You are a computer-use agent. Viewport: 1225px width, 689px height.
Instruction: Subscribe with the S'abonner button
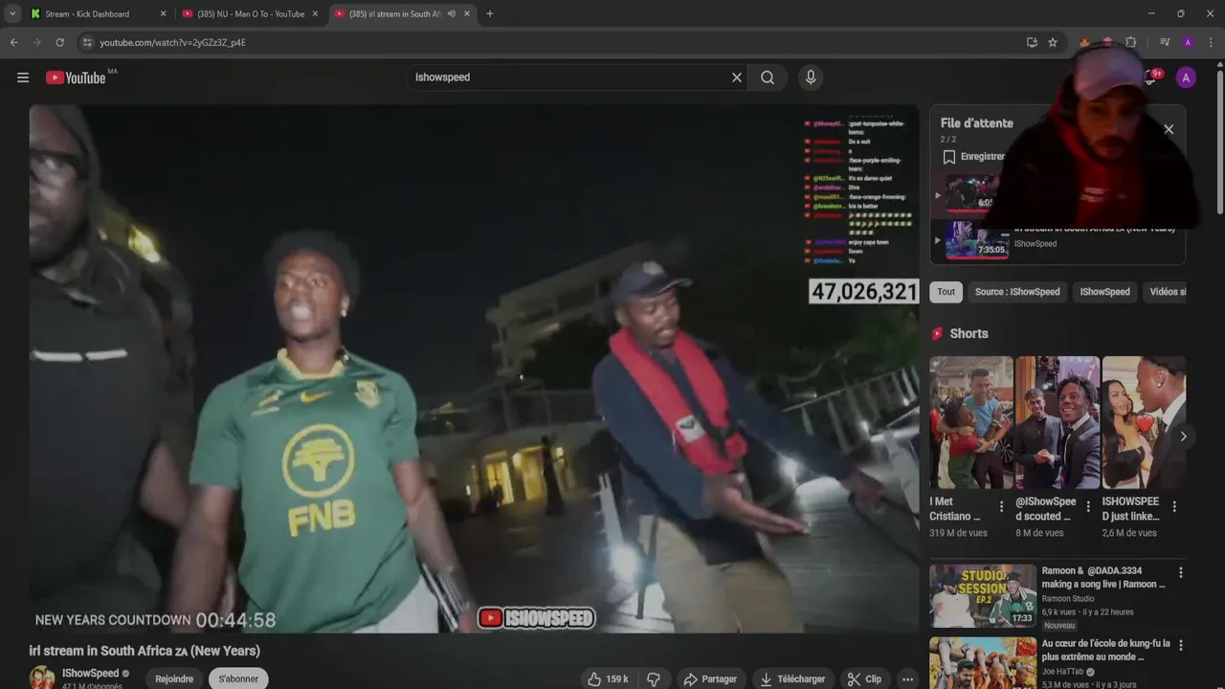coord(238,678)
